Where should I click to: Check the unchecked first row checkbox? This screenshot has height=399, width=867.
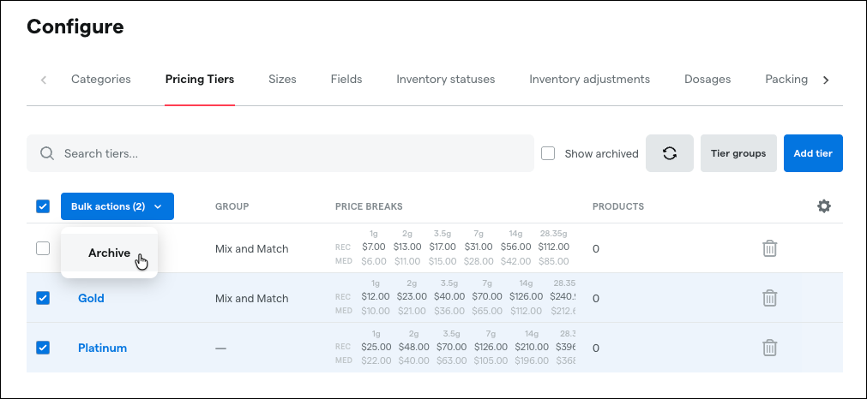pos(43,248)
